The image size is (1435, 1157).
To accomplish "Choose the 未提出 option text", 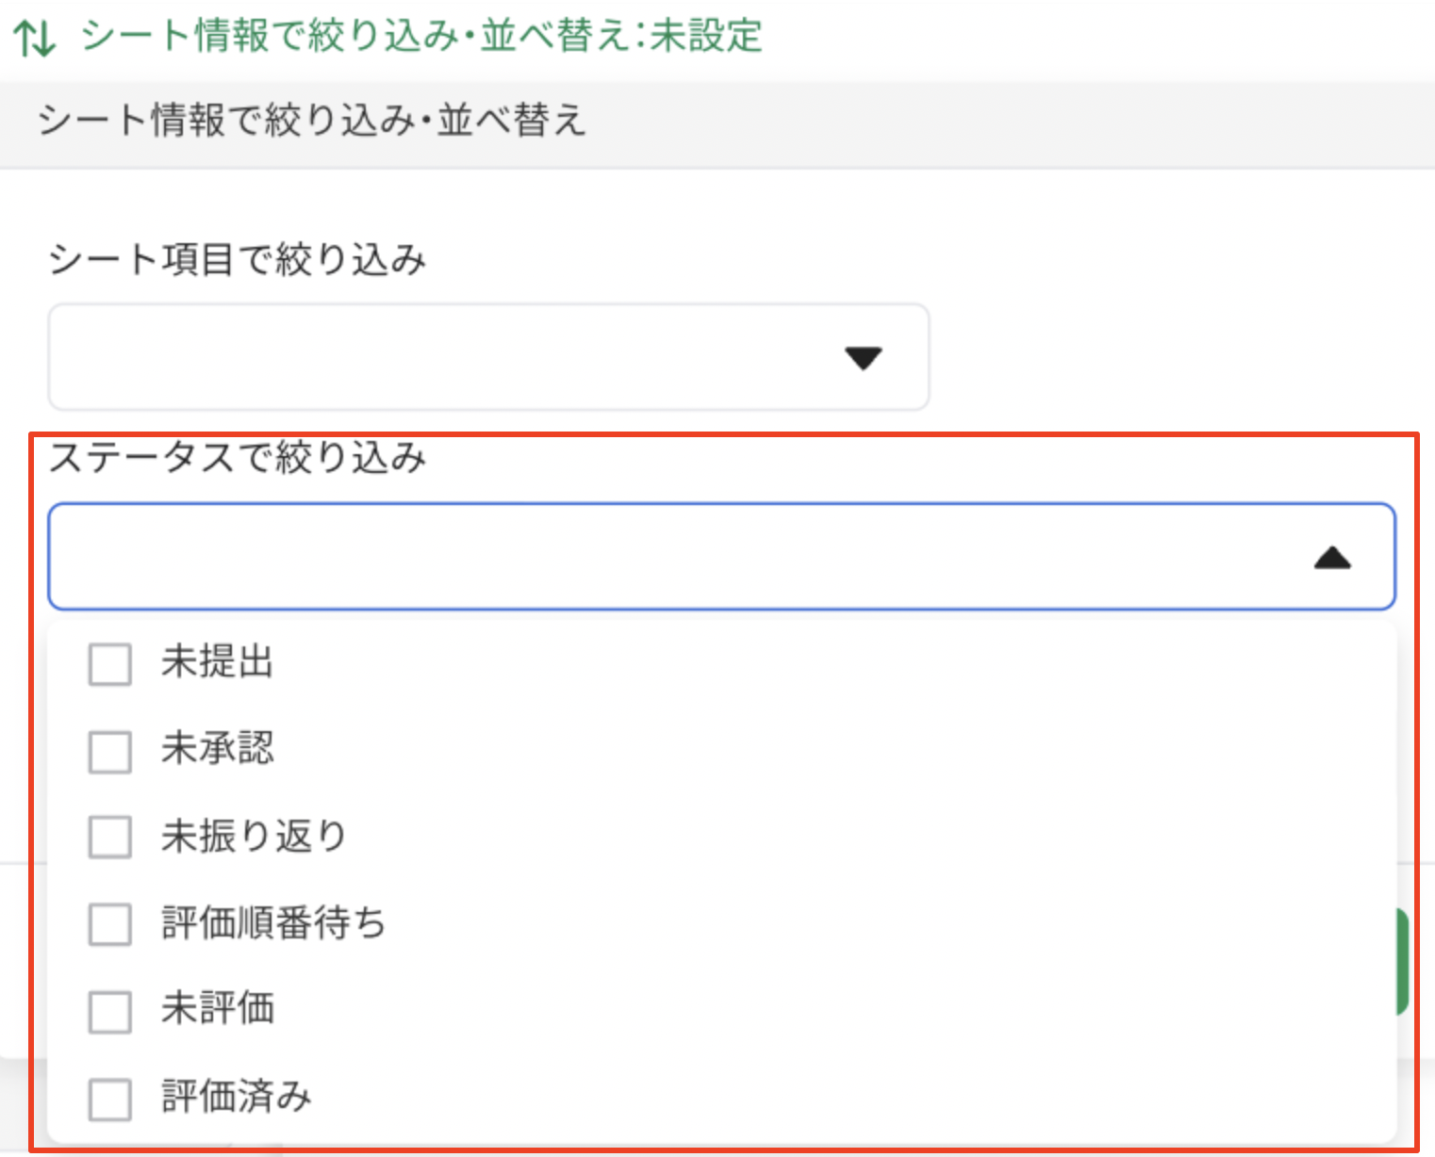I will 217,662.
